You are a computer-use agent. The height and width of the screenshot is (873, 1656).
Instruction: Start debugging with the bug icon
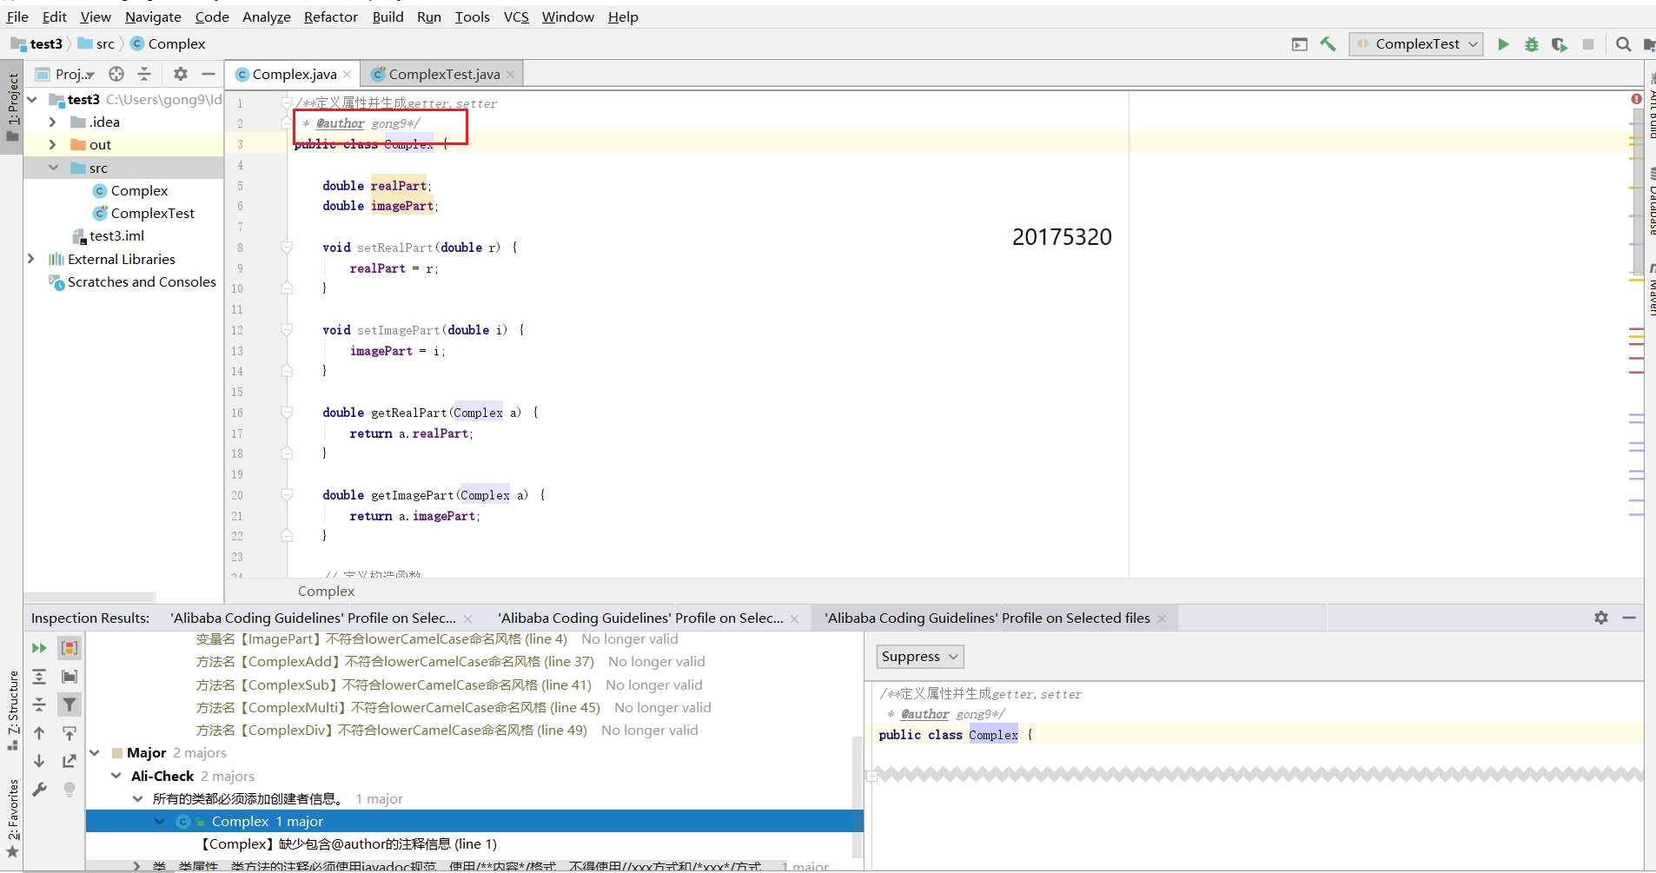point(1531,44)
